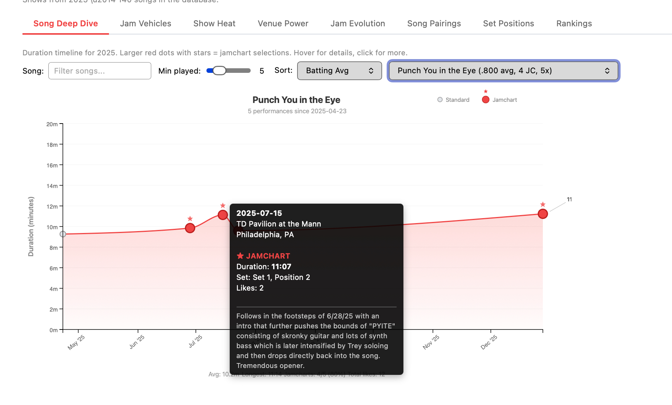Click the first gray standard data point
The width and height of the screenshot is (672, 405).
pyautogui.click(x=63, y=234)
